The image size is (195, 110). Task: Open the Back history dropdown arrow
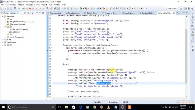tap(141, 9)
